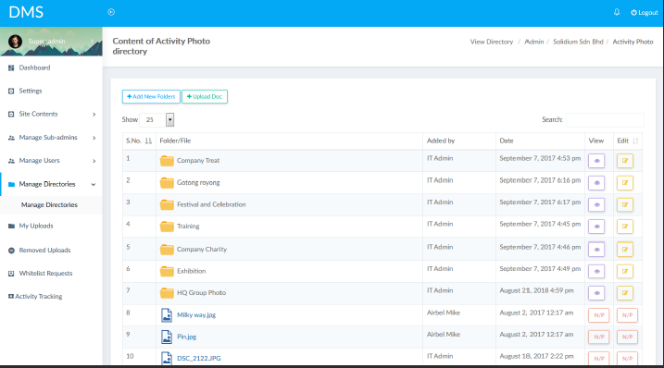
Task: View Festival and Celebration eye button
Action: [x=596, y=204]
